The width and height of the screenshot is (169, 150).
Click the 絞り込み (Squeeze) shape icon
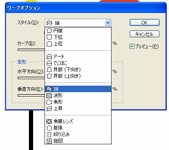tap(49, 134)
